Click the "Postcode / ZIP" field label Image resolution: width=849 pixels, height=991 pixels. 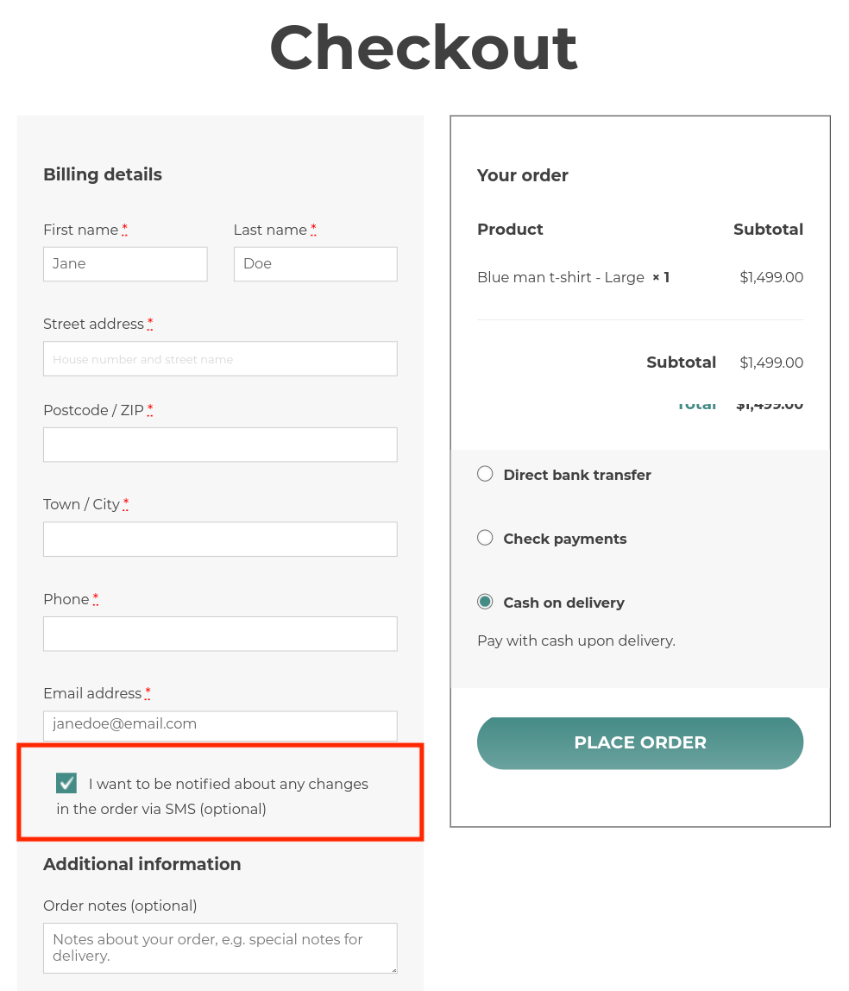pyautogui.click(x=93, y=410)
